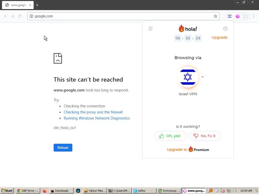The width and height of the screenshot is (259, 194).
Task: Click the browser Forward arrow
Action: [x=13, y=16]
